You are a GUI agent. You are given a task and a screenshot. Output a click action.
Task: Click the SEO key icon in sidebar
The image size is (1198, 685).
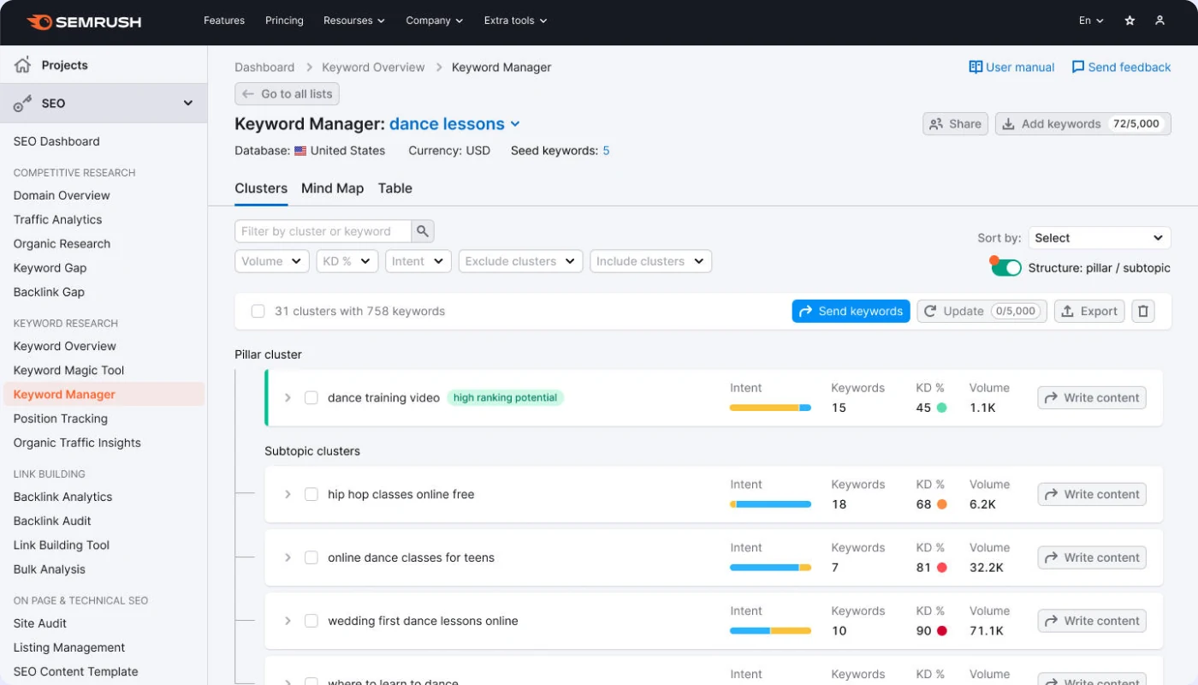tap(23, 104)
